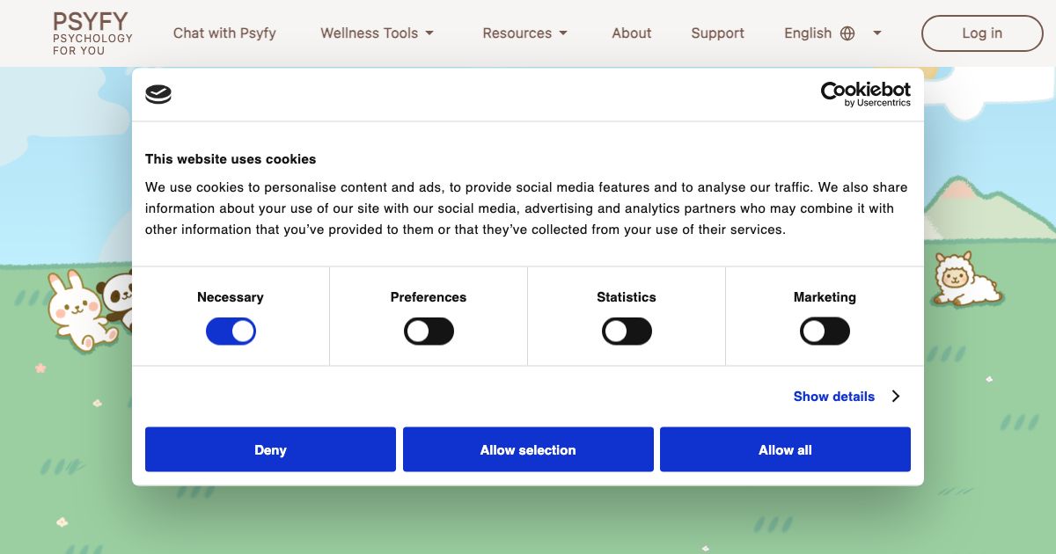The image size is (1056, 554).
Task: Expand cookie details with the chevron arrow
Action: coord(896,397)
